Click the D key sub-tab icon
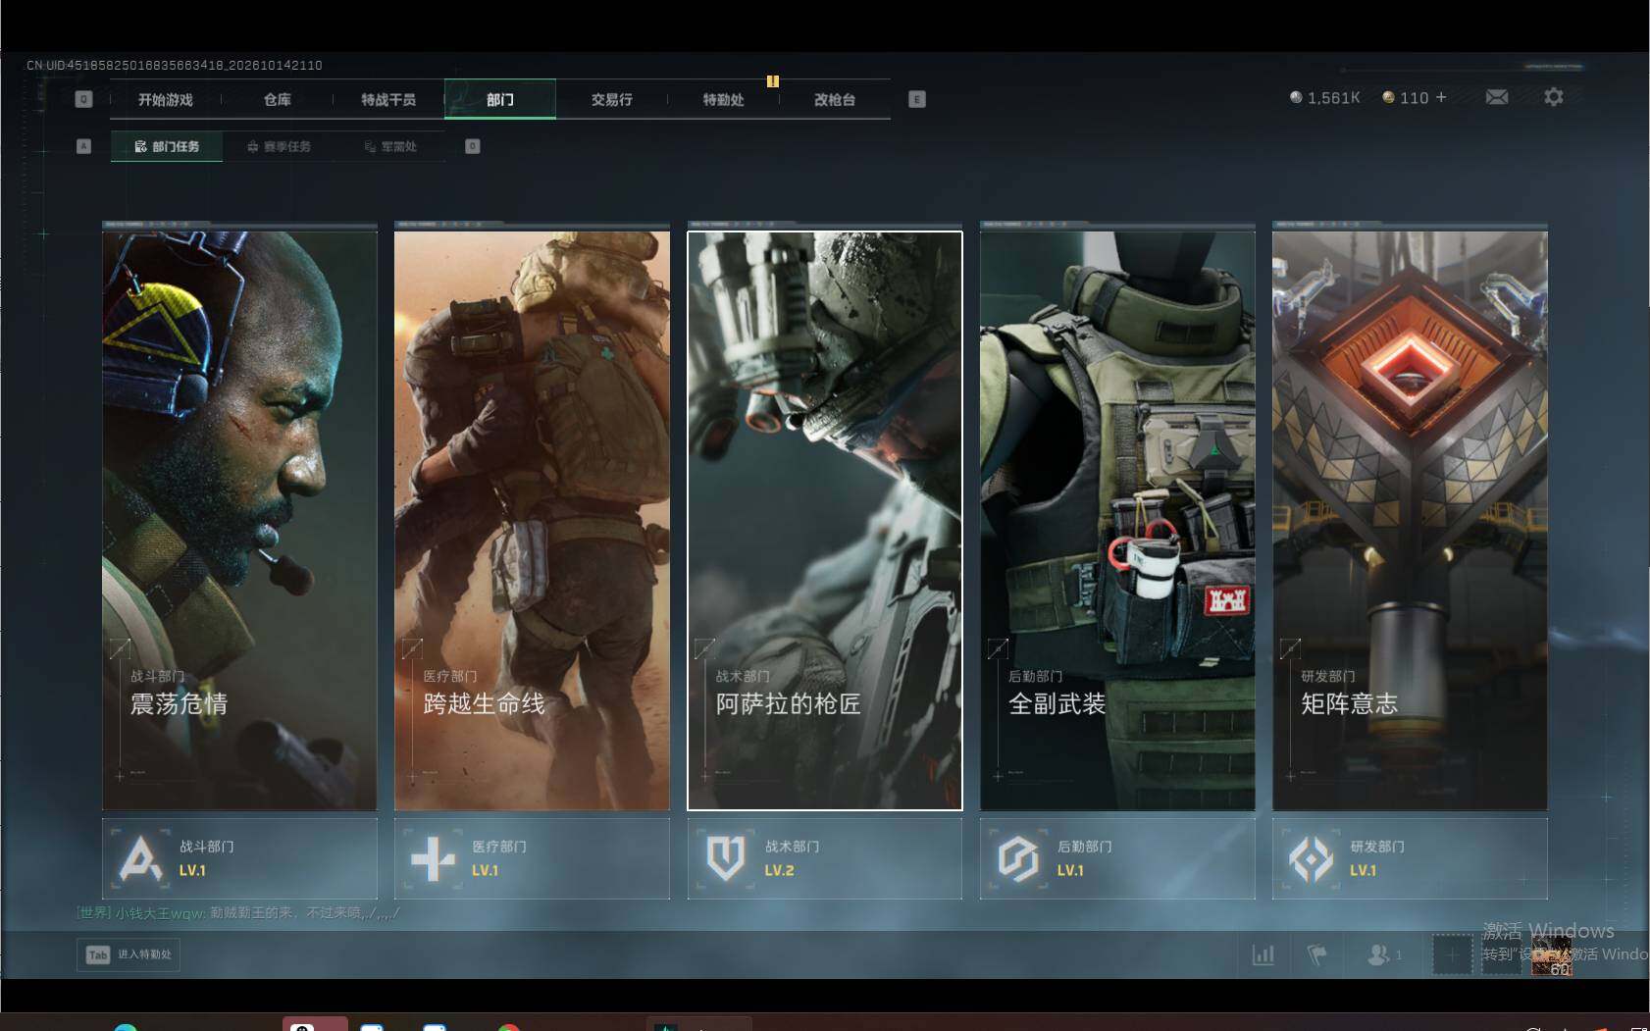The width and height of the screenshot is (1650, 1031). [x=472, y=146]
